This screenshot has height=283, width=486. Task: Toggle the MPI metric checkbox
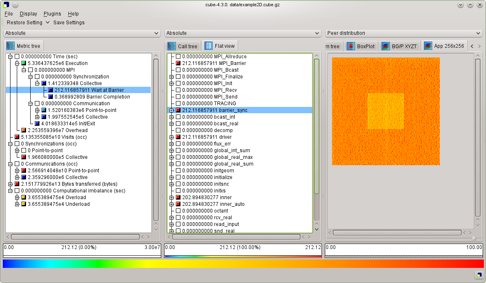coord(30,70)
